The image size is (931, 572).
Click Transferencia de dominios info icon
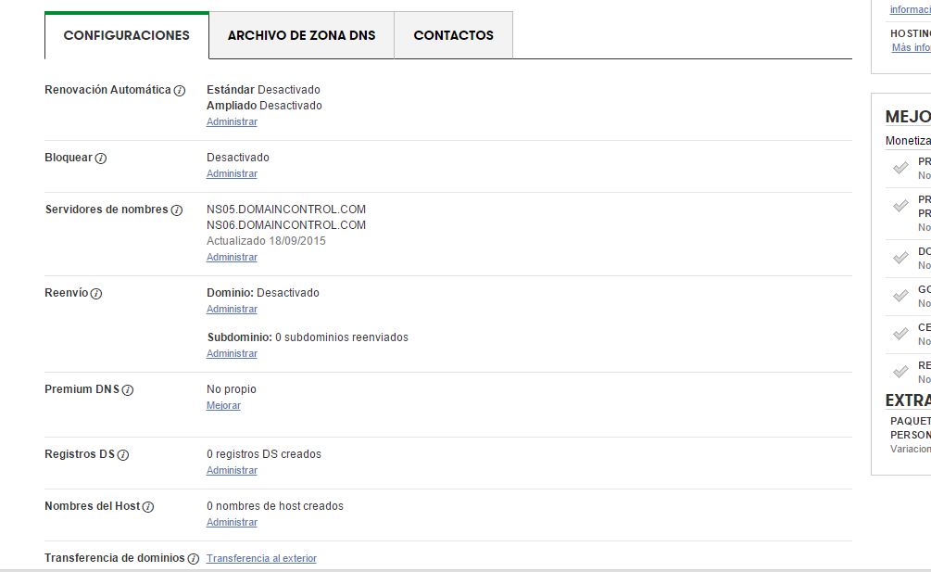point(194,559)
